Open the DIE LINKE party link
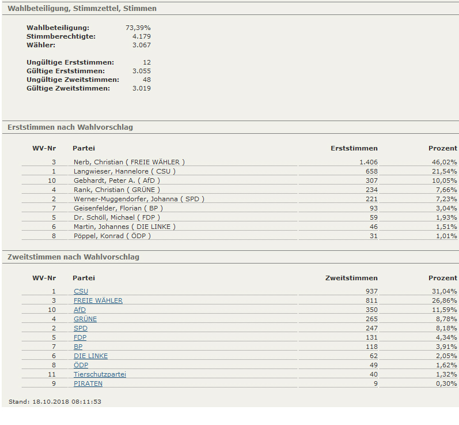Viewport: 459px width, 425px height. pyautogui.click(x=91, y=356)
